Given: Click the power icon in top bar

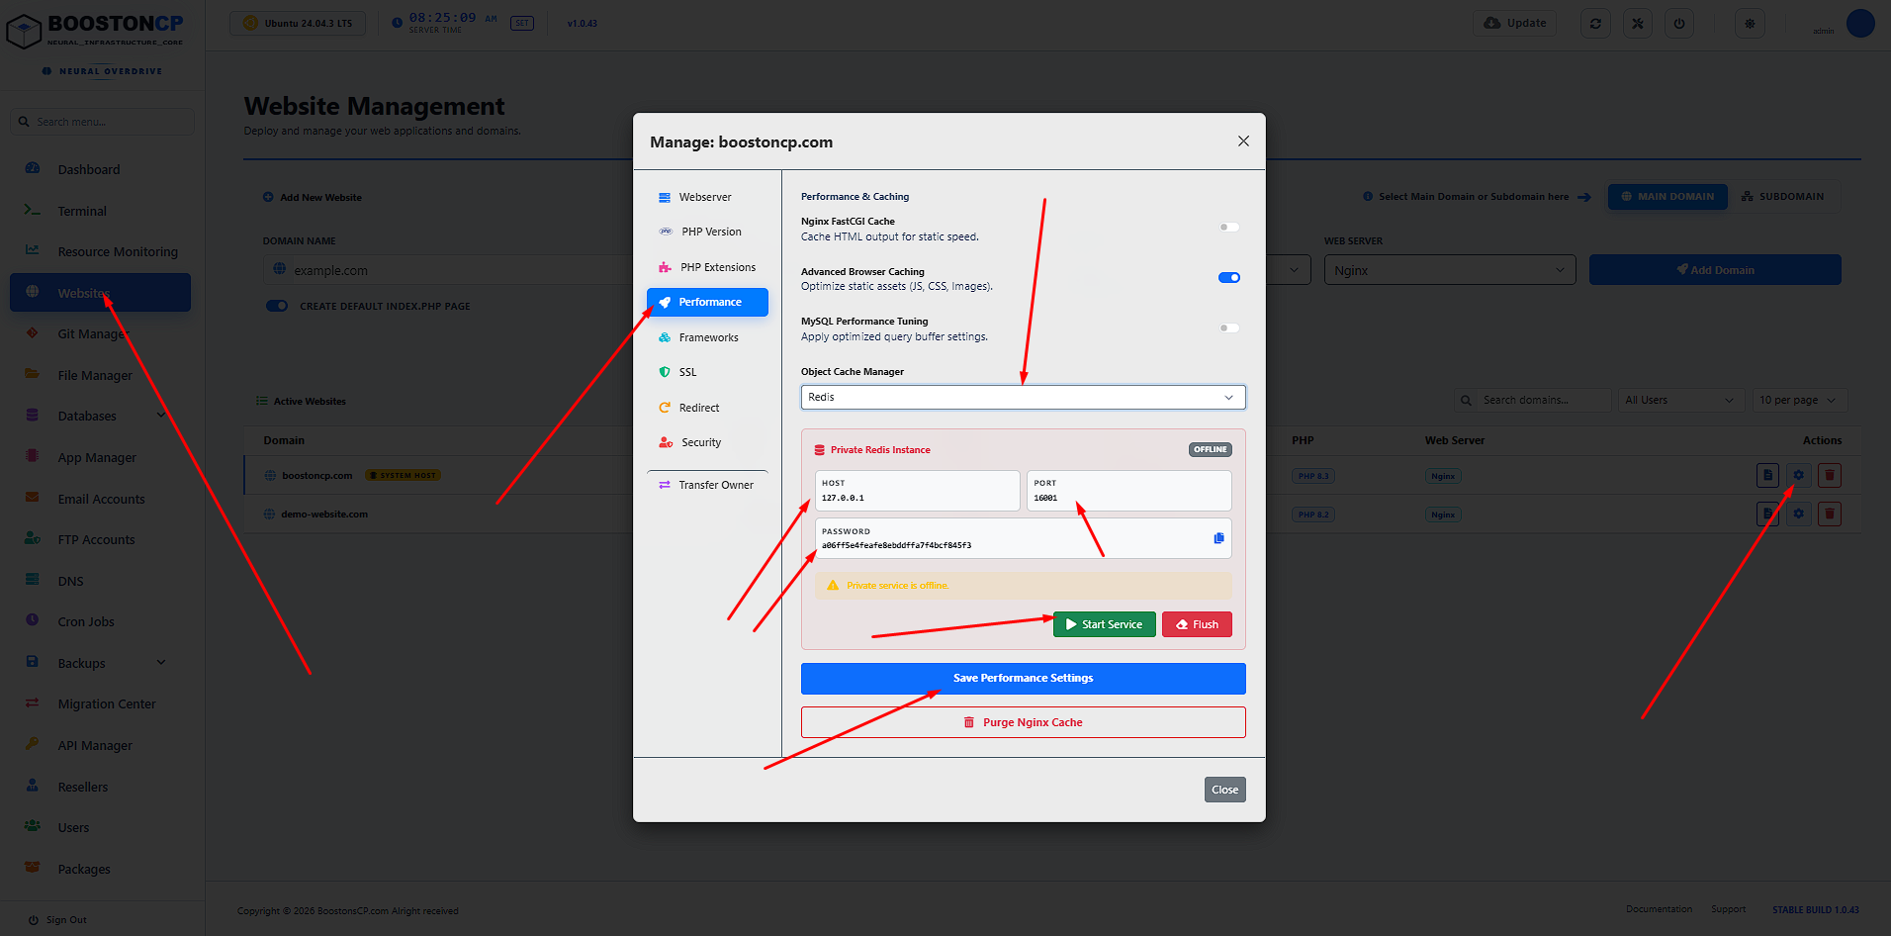Looking at the screenshot, I should [1679, 23].
